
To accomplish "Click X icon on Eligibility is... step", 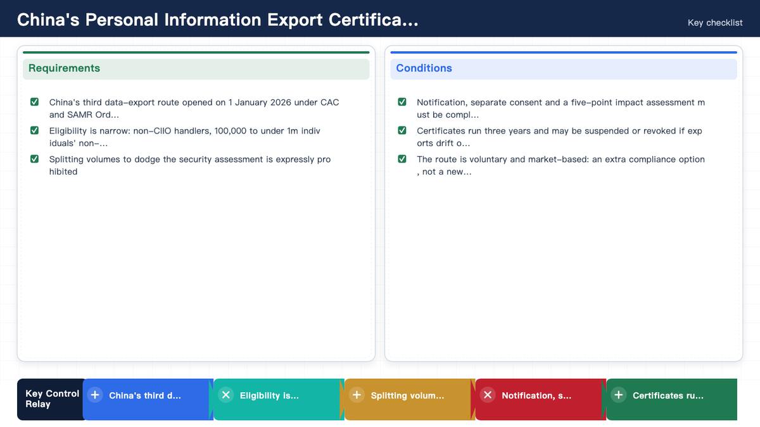I will coord(226,395).
